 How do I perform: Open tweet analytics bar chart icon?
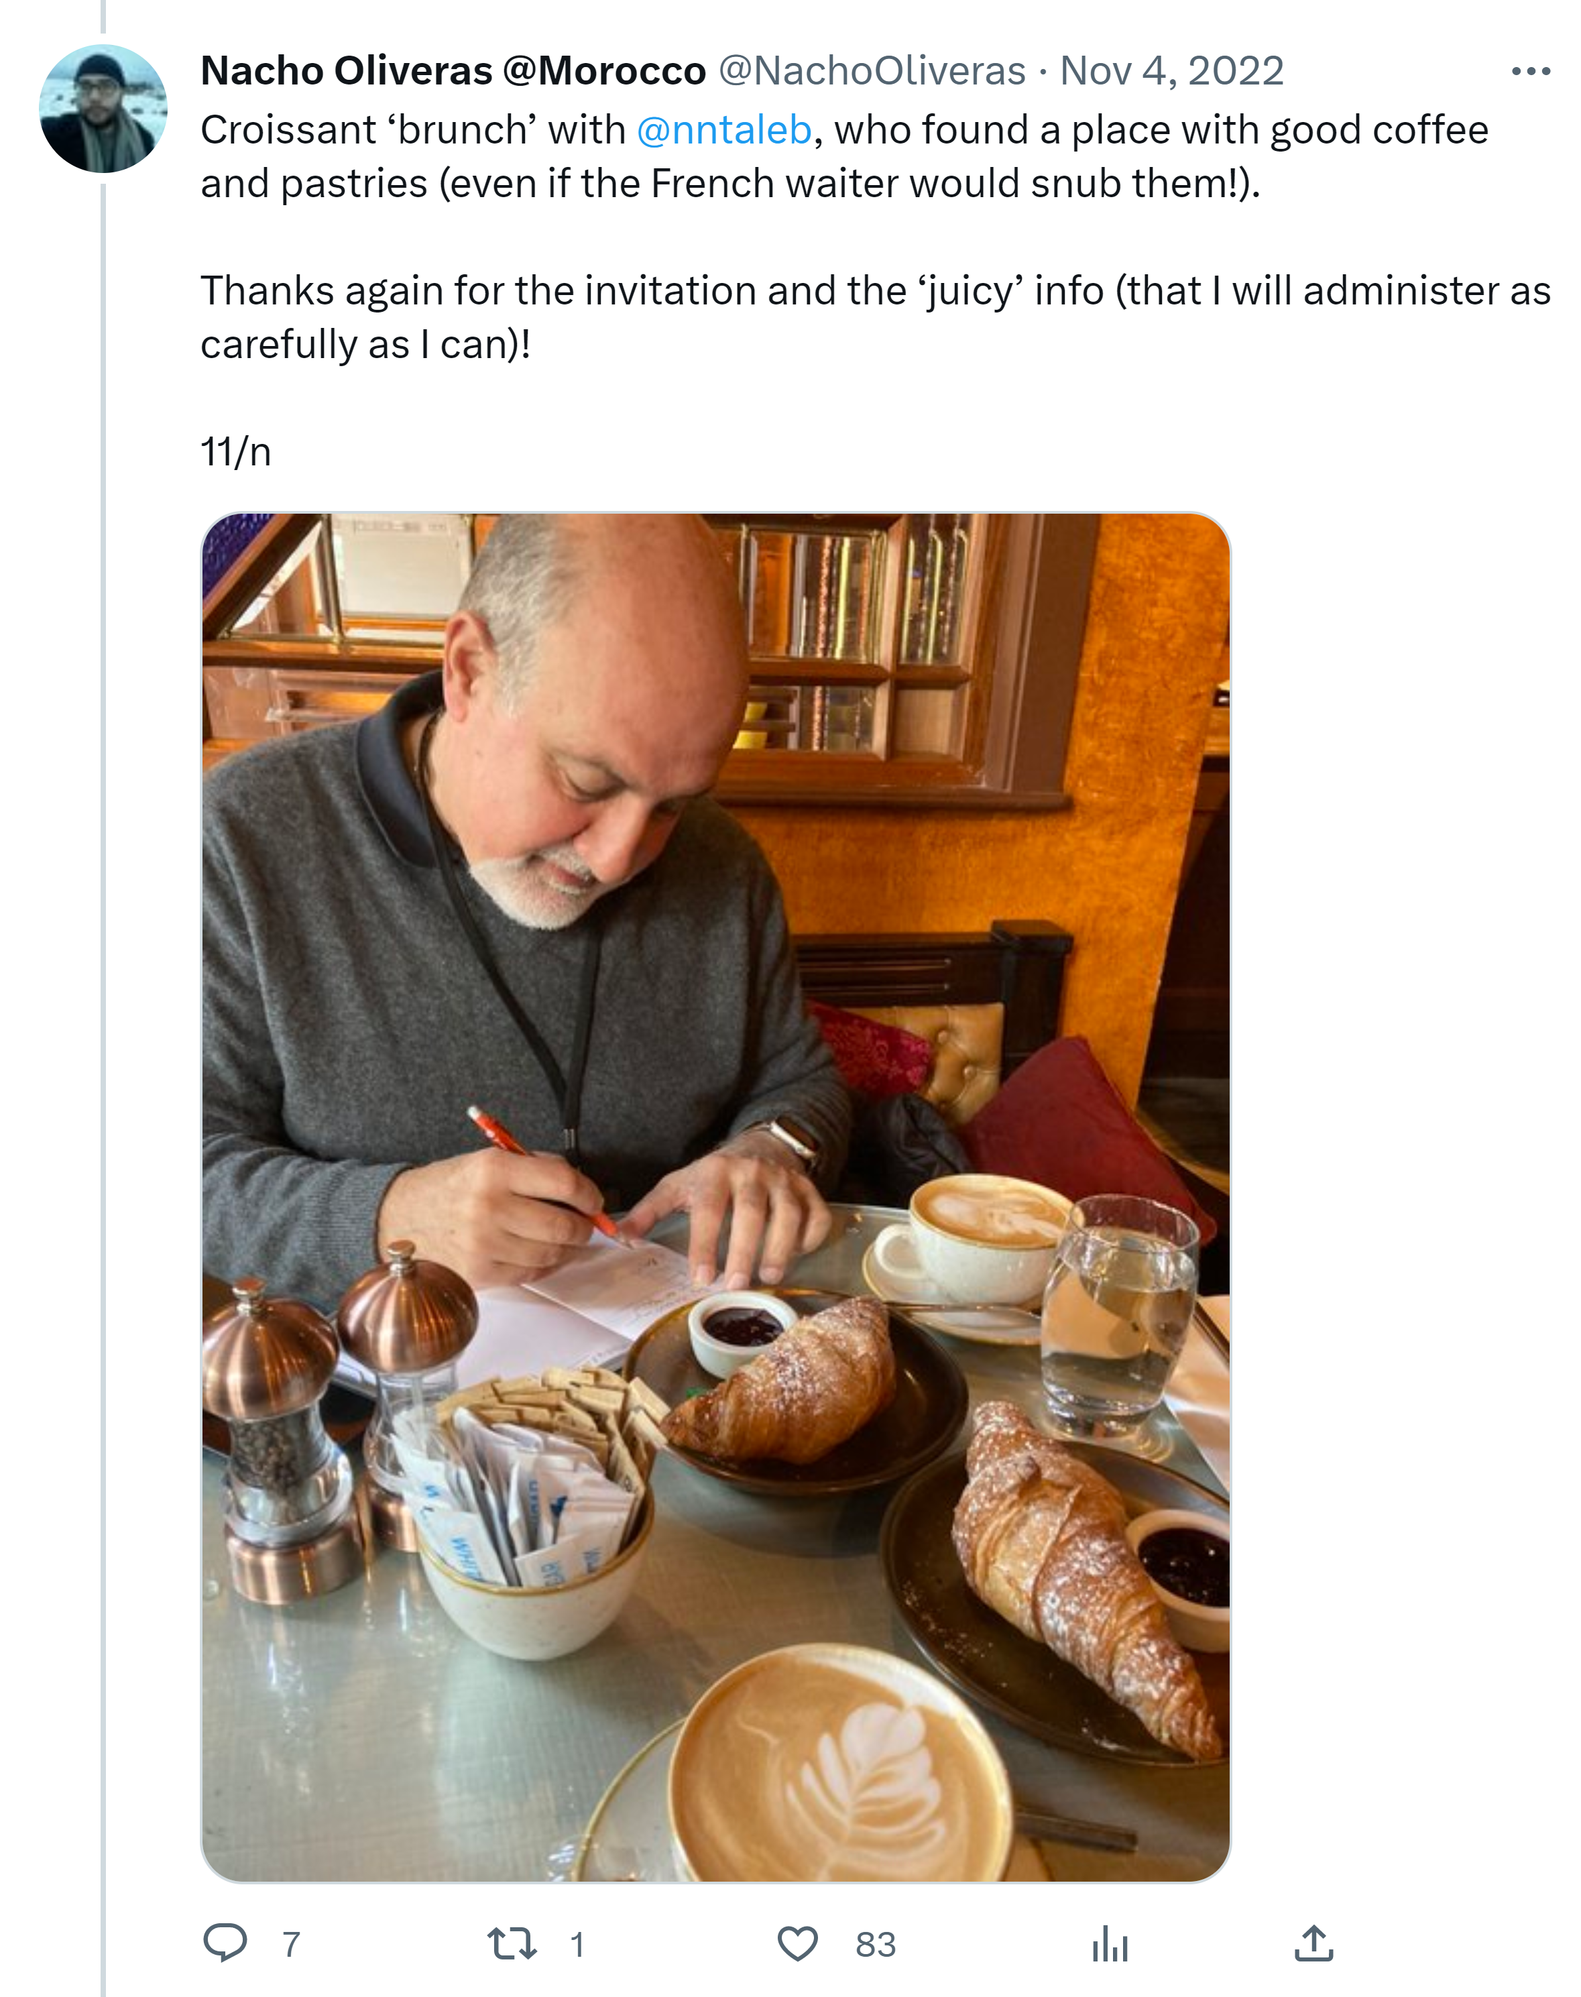pos(1109,1943)
